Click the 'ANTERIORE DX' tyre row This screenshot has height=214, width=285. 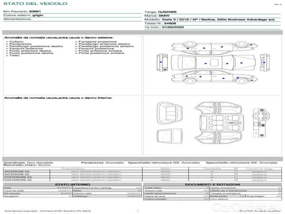[x=18, y=171]
